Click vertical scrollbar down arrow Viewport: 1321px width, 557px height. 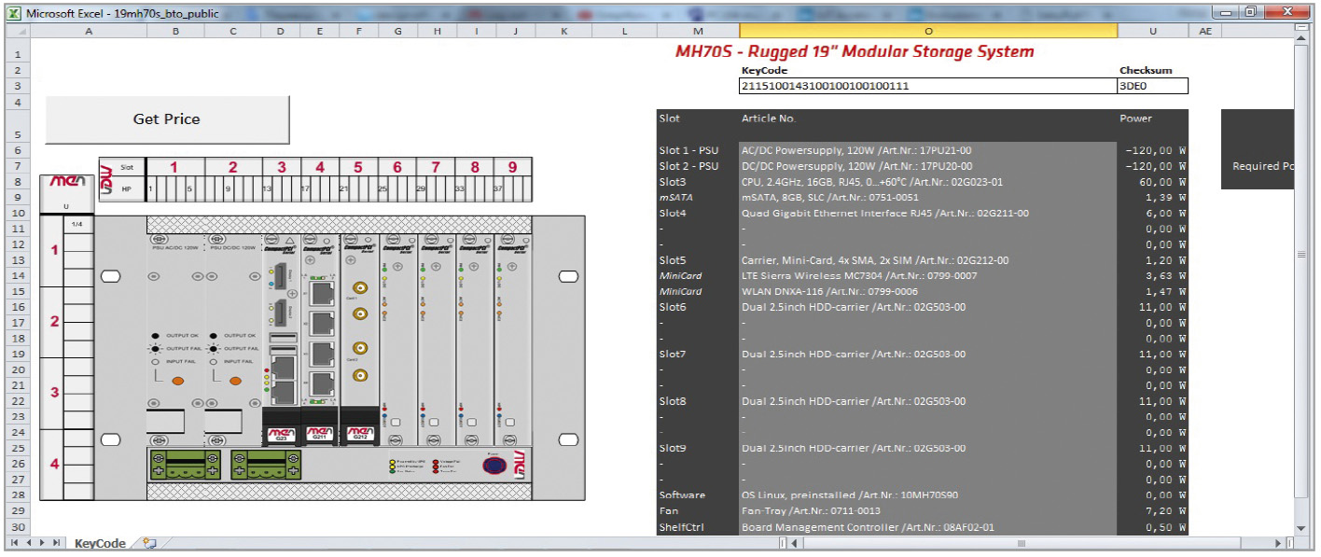(x=1302, y=527)
